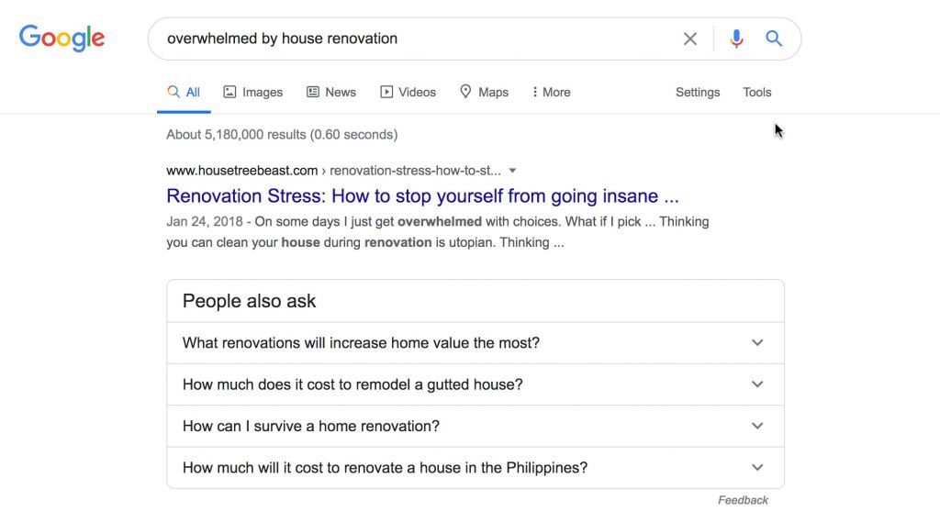Screen dimensions: 940x523
Task: Expand "How can I survive a home renovation?"
Action: (475, 426)
